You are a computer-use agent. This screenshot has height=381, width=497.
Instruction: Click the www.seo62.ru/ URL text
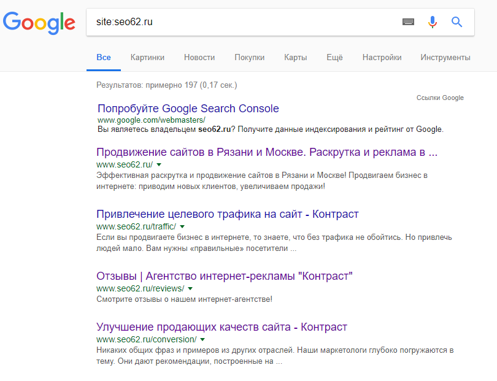[125, 164]
